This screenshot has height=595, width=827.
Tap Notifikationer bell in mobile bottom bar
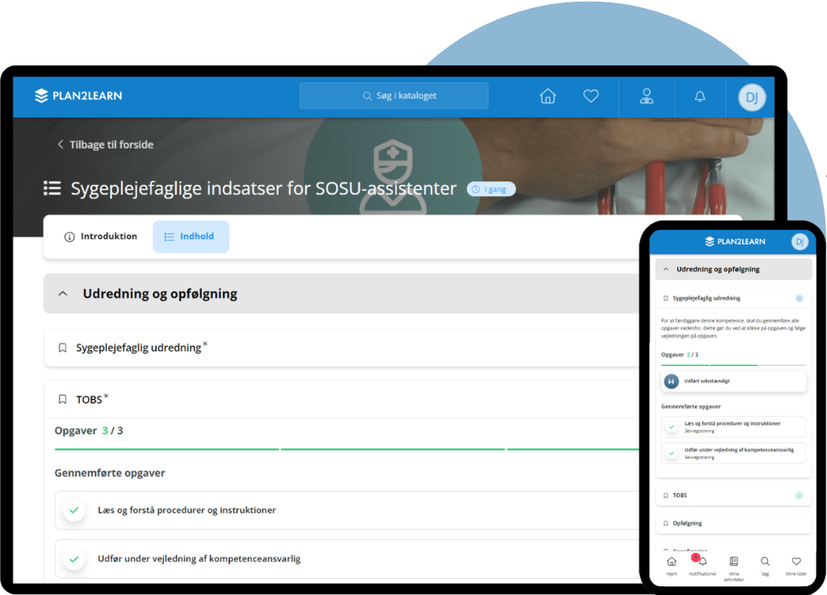tap(702, 562)
